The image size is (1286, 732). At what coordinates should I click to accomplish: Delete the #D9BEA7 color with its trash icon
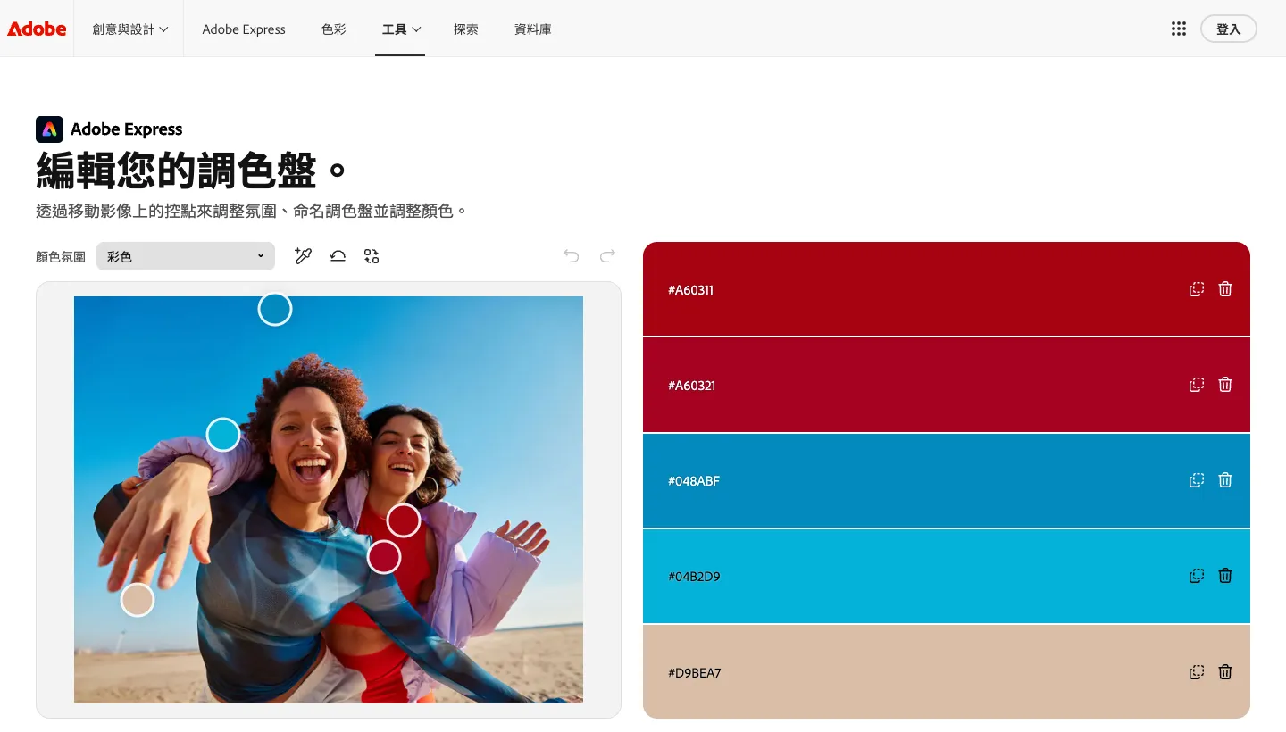coord(1225,672)
